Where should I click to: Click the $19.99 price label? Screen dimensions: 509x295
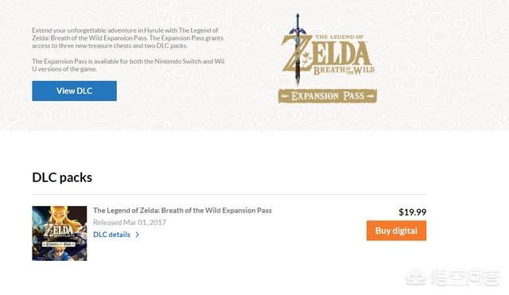point(413,212)
